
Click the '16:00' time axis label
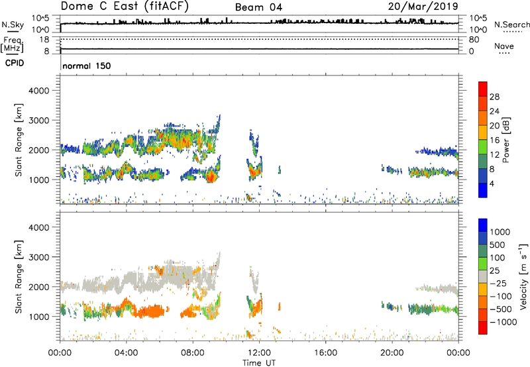(325, 353)
